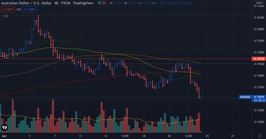Click the 03:38:23 bar countdown

pyautogui.click(x=260, y=100)
